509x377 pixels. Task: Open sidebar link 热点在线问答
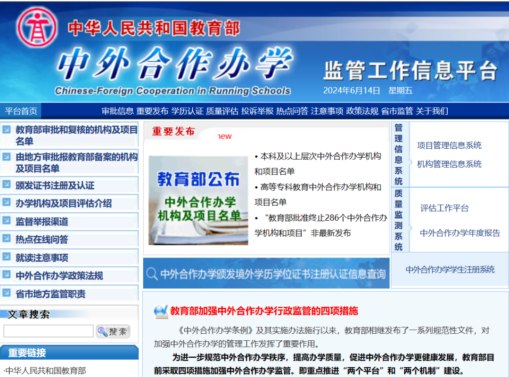click(x=42, y=239)
